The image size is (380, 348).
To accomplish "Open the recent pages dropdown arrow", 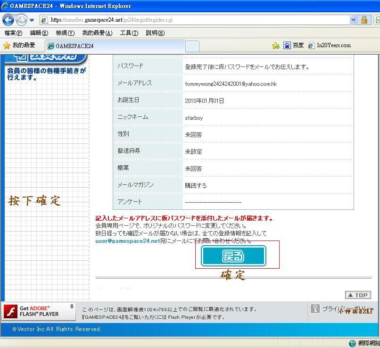I will (32, 20).
